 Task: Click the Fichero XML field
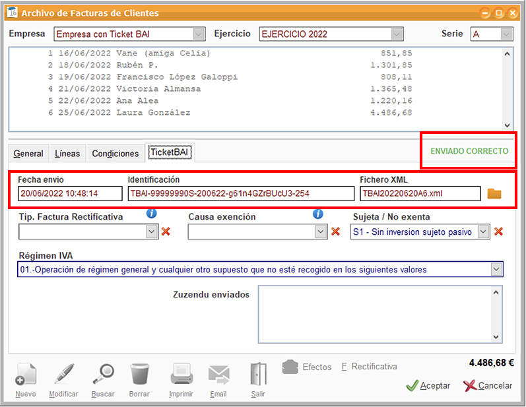pos(420,194)
